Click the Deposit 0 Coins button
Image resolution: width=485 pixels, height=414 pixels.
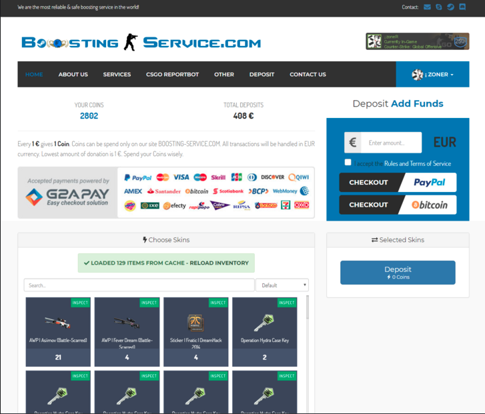pyautogui.click(x=398, y=273)
